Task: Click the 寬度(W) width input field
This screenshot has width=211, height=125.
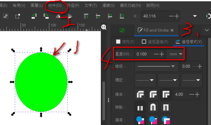Action: point(144,54)
